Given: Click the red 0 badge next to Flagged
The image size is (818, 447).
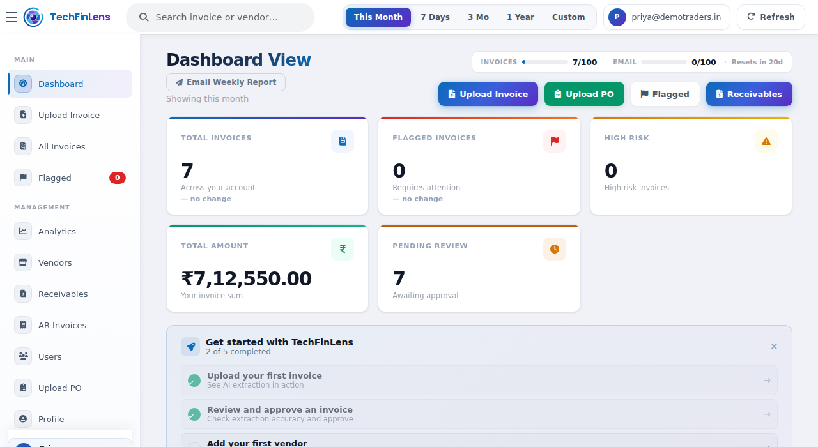Looking at the screenshot, I should 118,178.
